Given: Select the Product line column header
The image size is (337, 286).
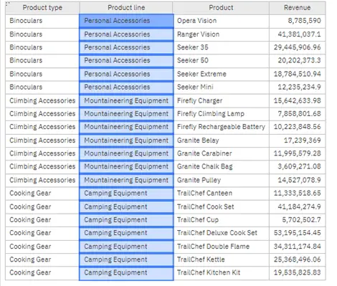Looking at the screenshot, I should click(126, 8).
